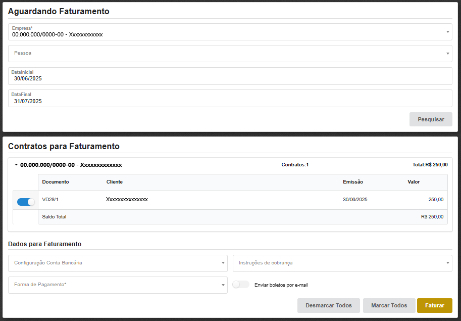461x321 pixels.
Task: Sort by the Emissão column header
Action: (353, 182)
